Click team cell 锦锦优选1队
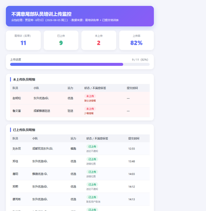This screenshot has width=206, height=211. pyautogui.click(x=40, y=174)
